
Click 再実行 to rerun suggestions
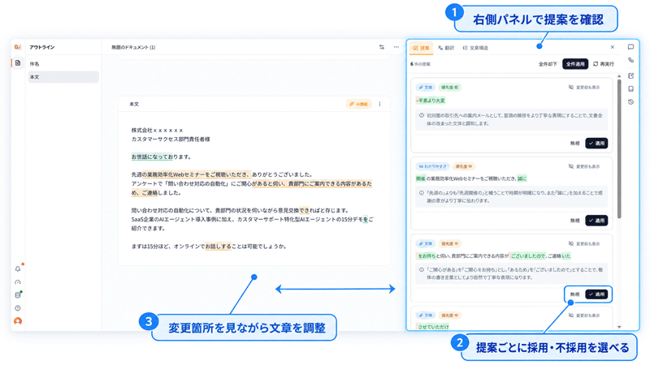[x=604, y=64]
